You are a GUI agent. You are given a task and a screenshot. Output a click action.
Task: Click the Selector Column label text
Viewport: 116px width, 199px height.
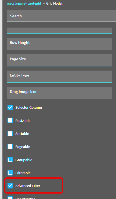(x=29, y=107)
